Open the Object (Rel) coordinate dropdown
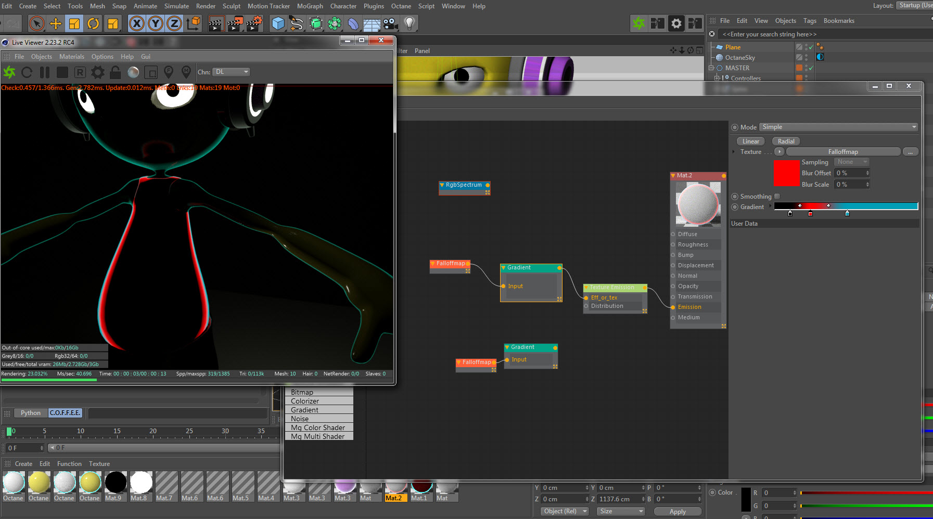The height and width of the screenshot is (519, 933). coord(564,511)
